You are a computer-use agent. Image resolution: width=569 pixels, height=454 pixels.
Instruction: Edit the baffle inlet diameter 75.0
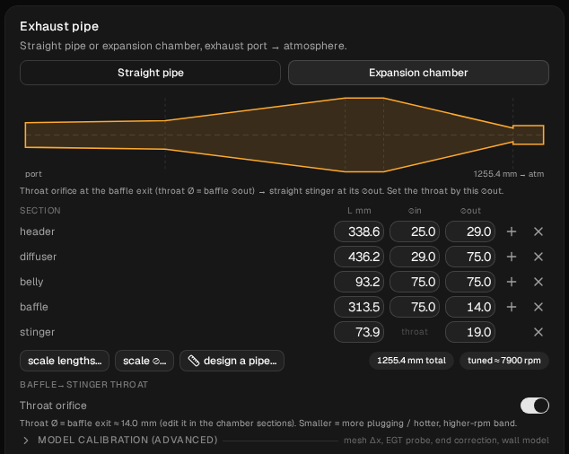tap(415, 307)
